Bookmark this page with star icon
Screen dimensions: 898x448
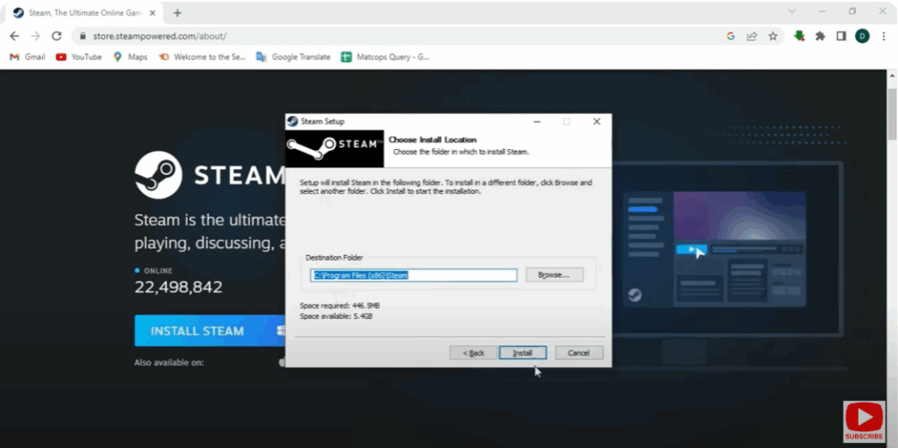click(773, 36)
